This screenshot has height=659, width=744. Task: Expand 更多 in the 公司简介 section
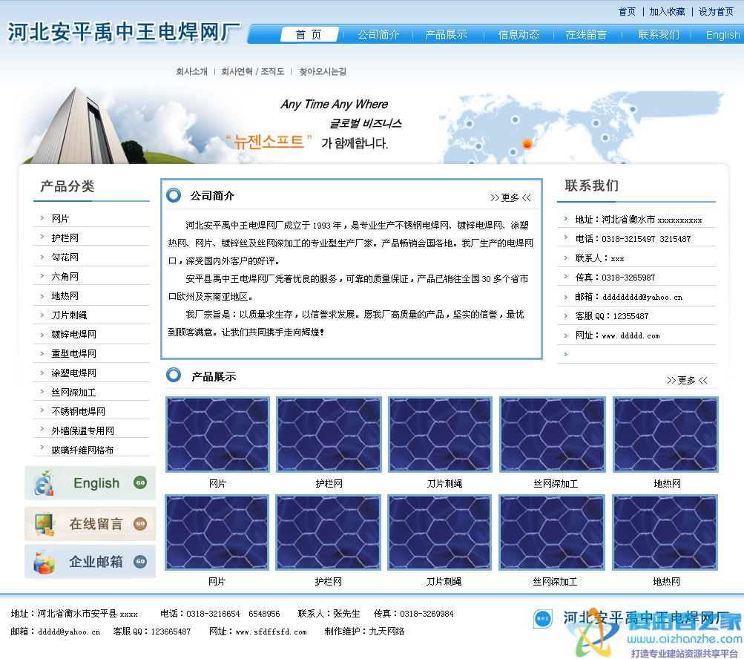(510, 197)
